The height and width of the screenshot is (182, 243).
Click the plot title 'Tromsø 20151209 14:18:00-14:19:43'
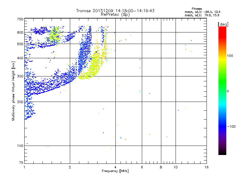pos(115,11)
